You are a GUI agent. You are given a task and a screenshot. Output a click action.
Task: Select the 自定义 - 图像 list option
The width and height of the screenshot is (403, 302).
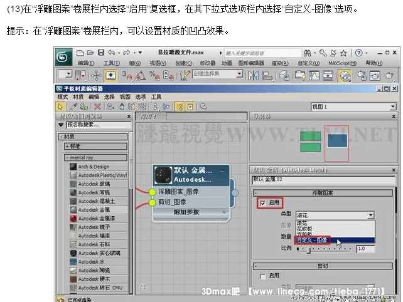(x=335, y=240)
